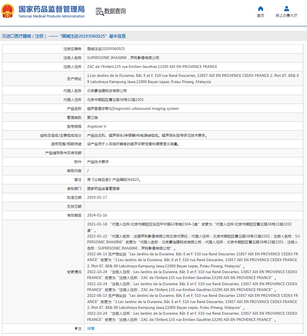Select ZAC de l'Enfant registrant address value
This screenshot has width=307, height=336.
pos(152,67)
